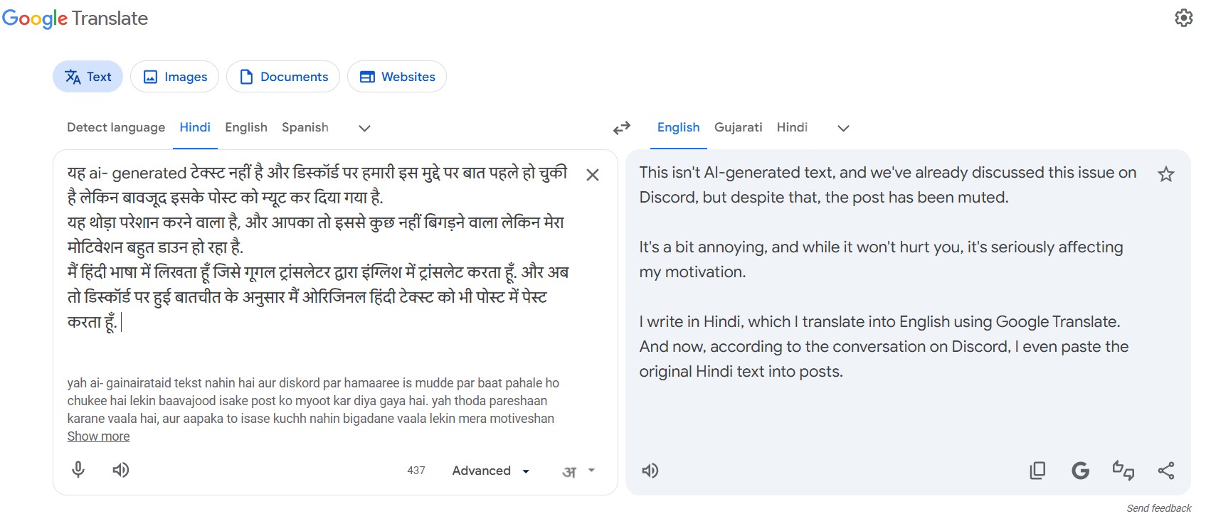Click Show more transliteration link
The height and width of the screenshot is (526, 1206).
point(98,436)
